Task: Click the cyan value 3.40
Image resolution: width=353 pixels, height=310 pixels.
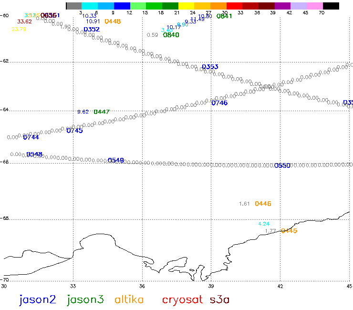Action: [x=167, y=30]
